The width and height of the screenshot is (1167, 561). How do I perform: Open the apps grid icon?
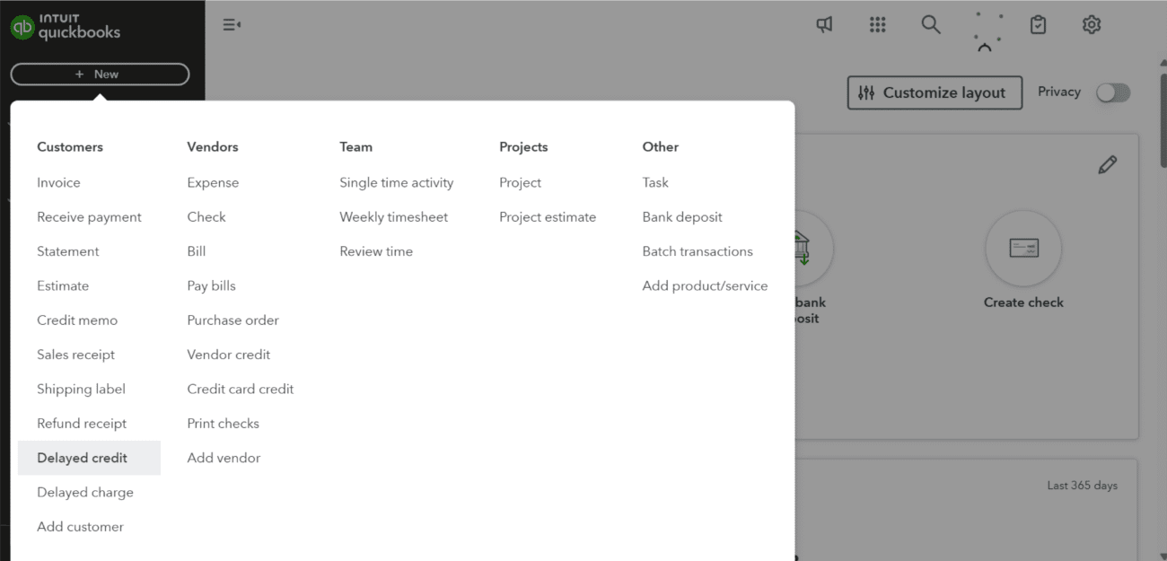click(x=878, y=25)
